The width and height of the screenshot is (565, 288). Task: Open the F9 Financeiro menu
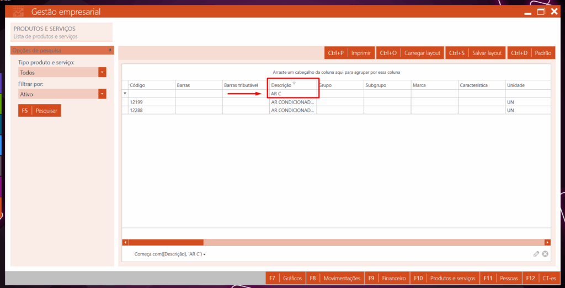387,278
